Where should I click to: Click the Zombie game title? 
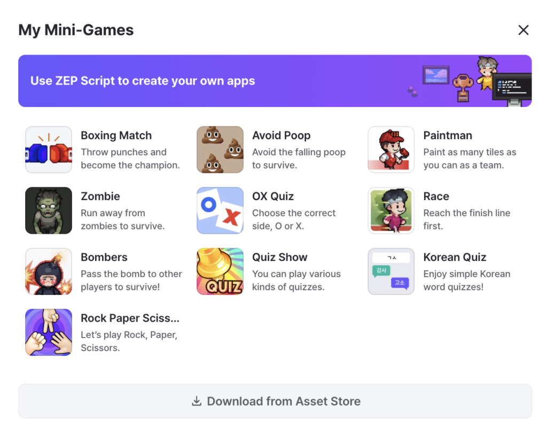tap(100, 196)
